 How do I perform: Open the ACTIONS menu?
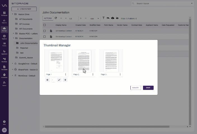pos(48,18)
